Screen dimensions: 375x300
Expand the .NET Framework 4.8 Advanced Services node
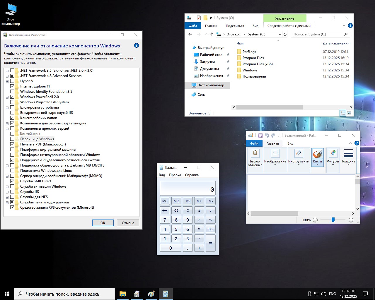coord(7,76)
